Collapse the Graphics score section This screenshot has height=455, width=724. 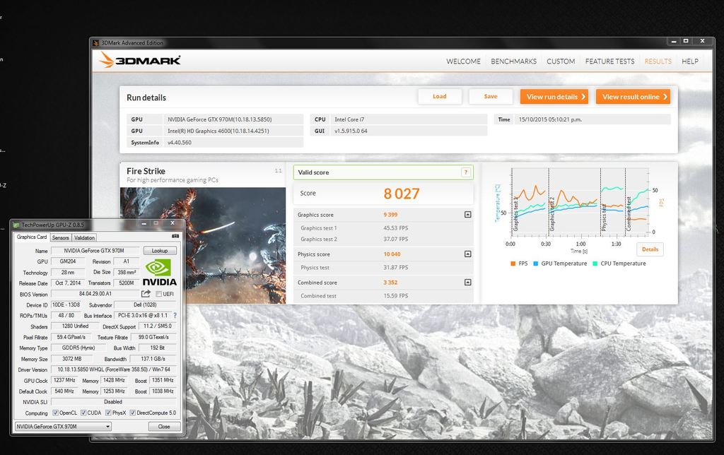click(x=468, y=215)
